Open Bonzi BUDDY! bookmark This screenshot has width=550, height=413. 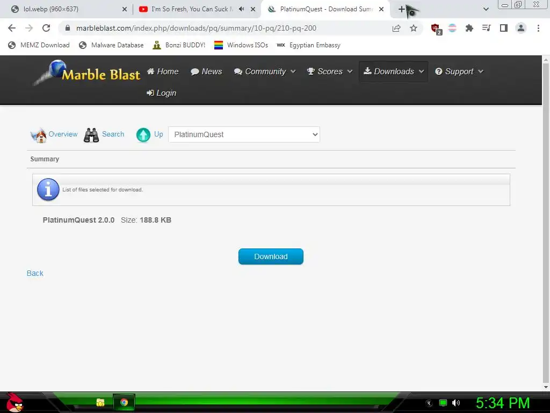179,45
